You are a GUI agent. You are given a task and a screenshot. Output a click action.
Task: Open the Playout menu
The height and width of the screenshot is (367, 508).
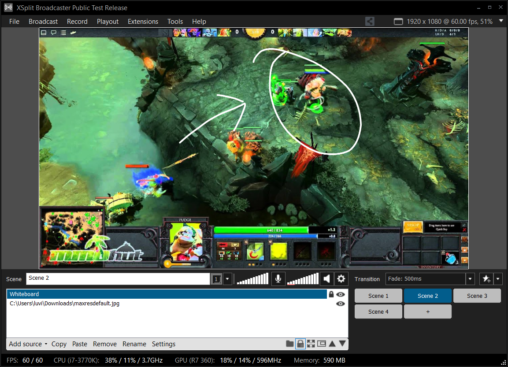(x=108, y=22)
